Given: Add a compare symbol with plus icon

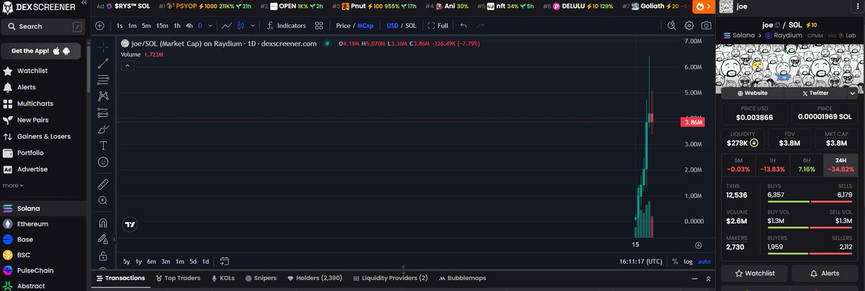Looking at the screenshot, I should pyautogui.click(x=99, y=25).
